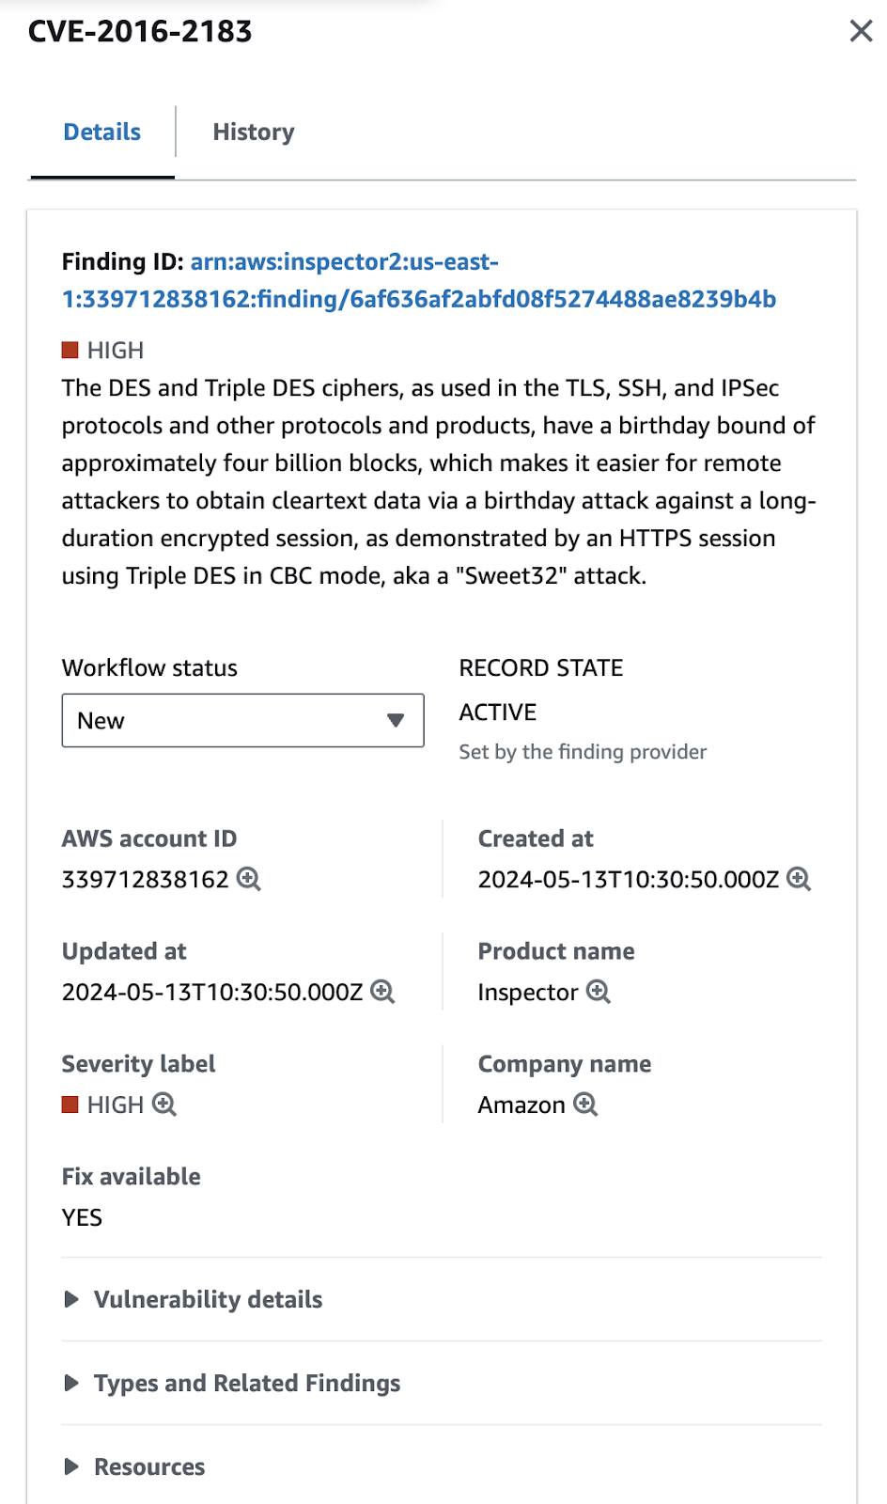
Task: Click the YES value under Fix available
Action: click(82, 1217)
